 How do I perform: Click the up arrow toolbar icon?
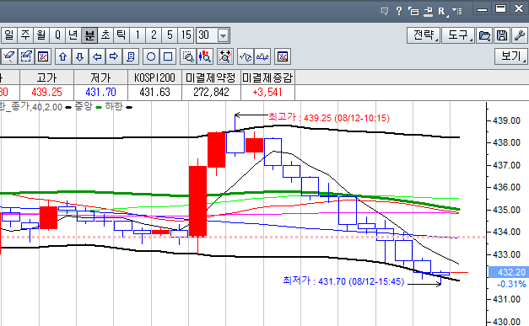pyautogui.click(x=63, y=56)
